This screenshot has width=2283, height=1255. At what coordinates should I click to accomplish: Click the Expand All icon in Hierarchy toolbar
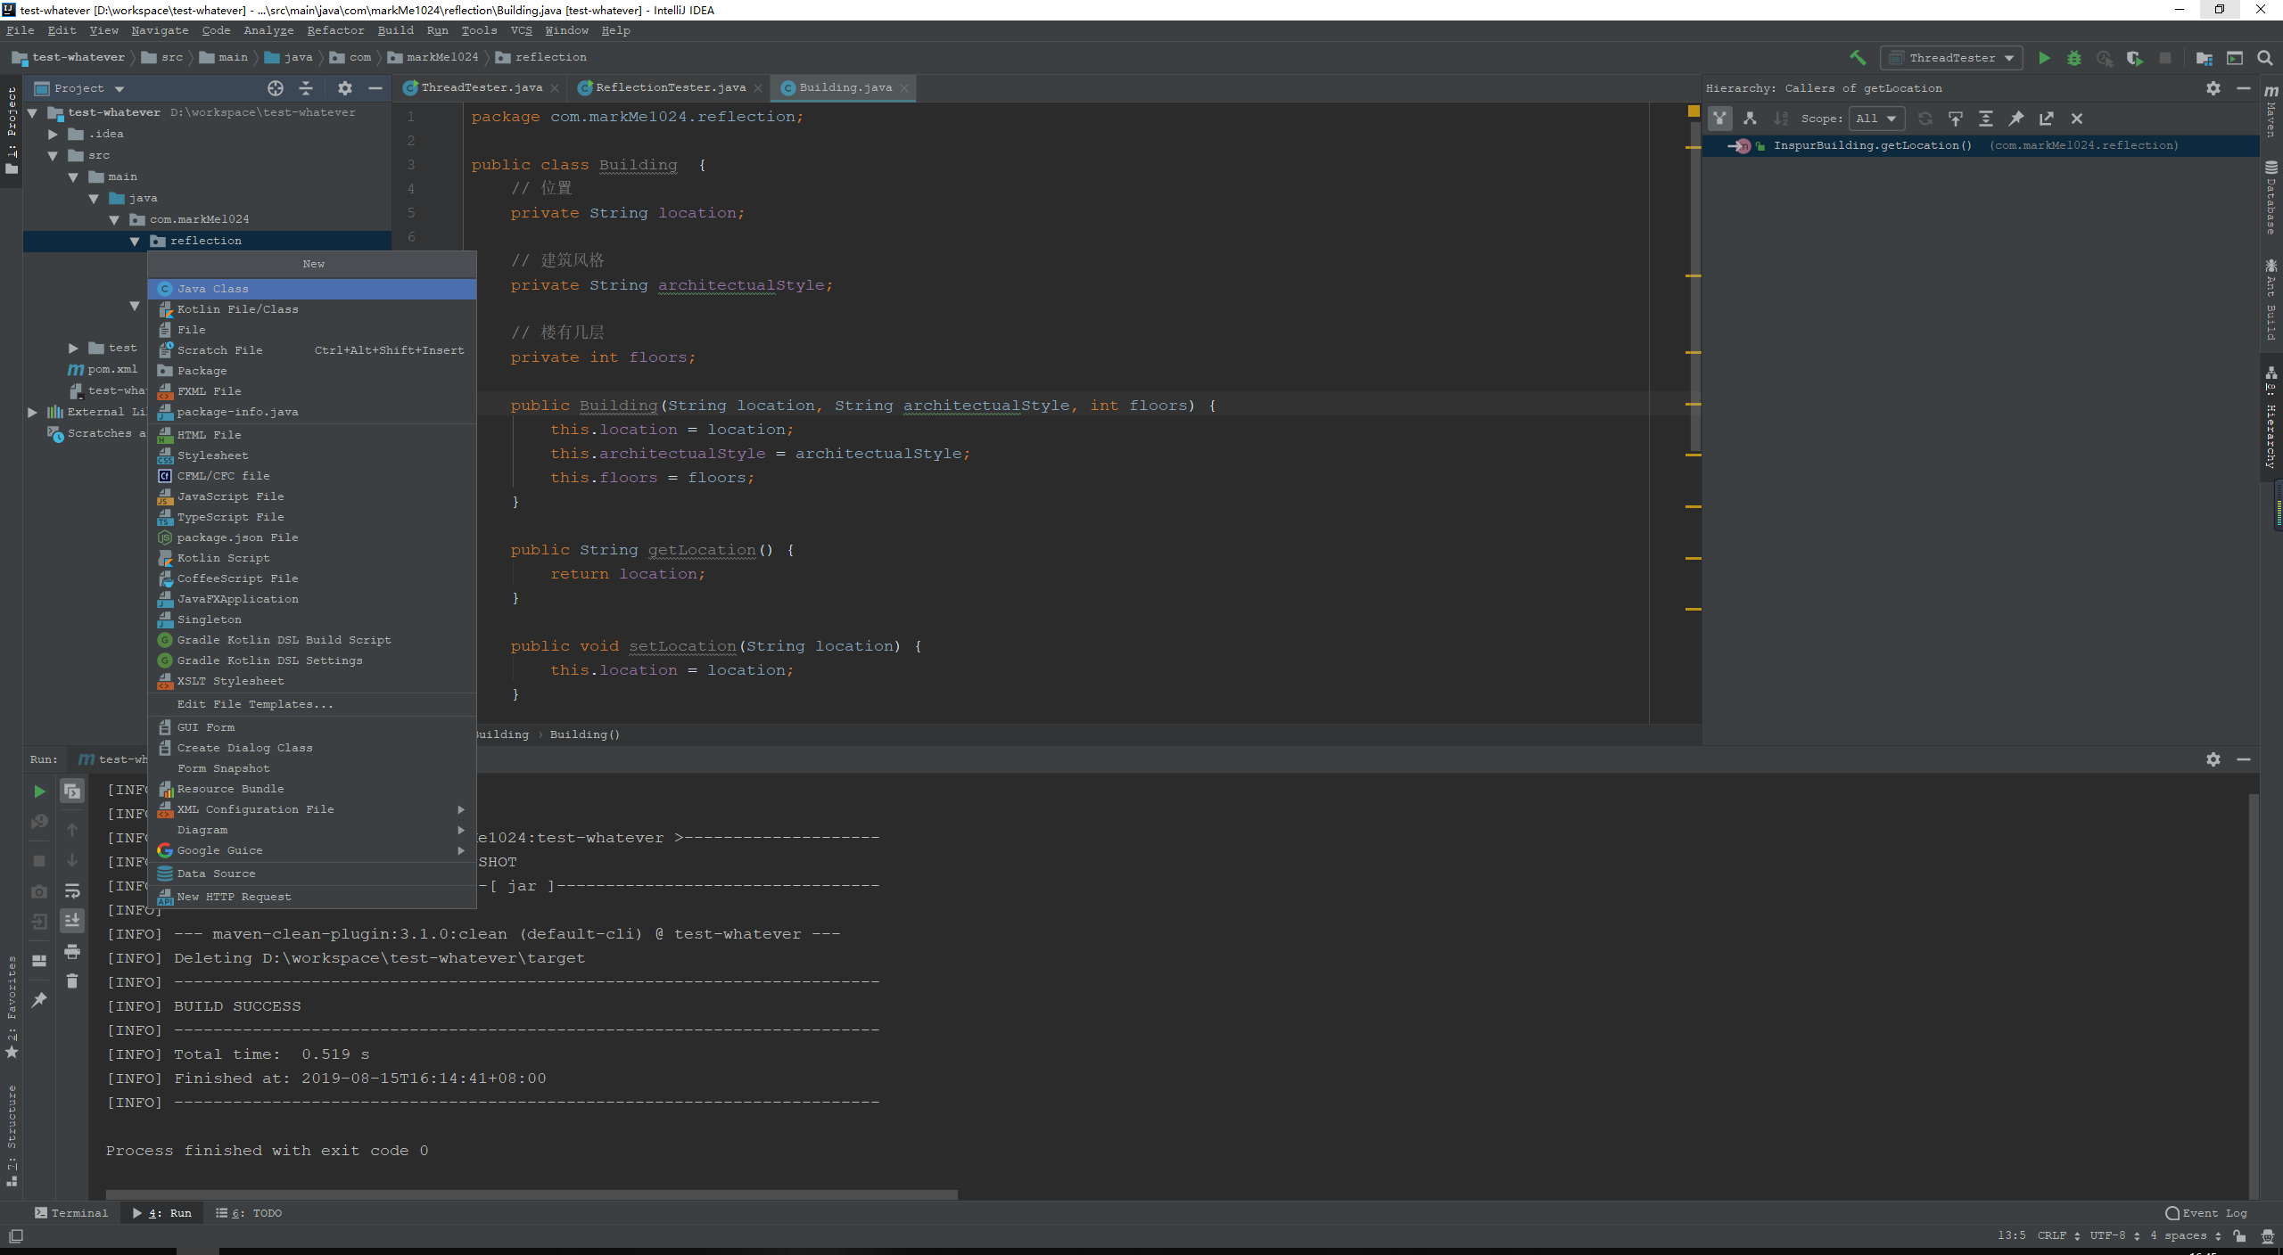[1985, 119]
